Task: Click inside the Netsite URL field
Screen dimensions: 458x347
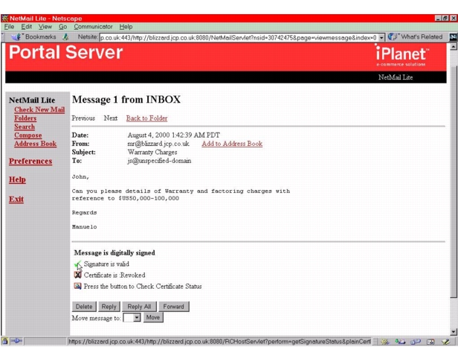Action: pyautogui.click(x=239, y=38)
